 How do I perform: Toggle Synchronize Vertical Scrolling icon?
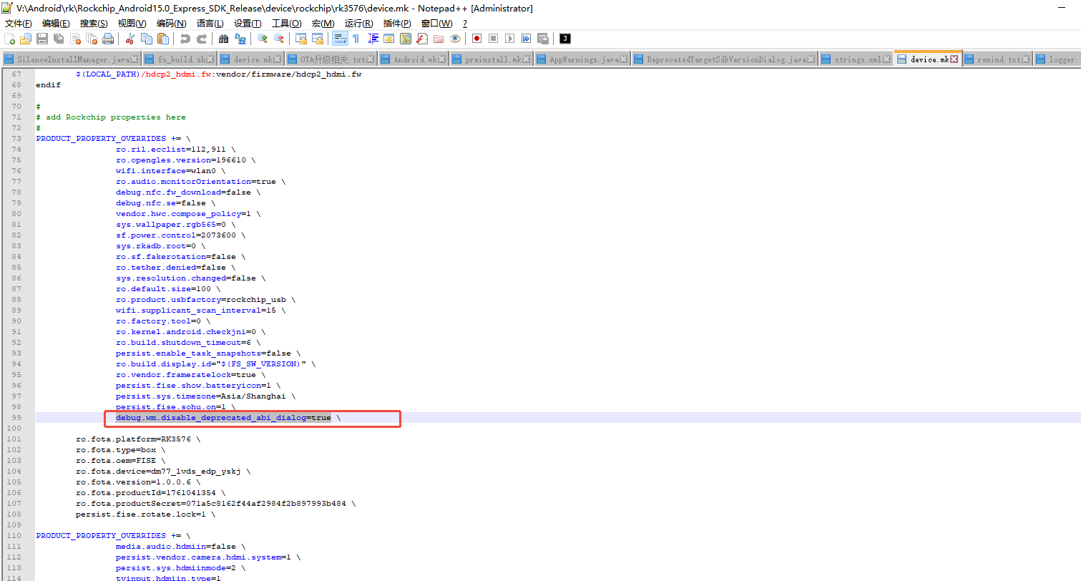[301, 39]
